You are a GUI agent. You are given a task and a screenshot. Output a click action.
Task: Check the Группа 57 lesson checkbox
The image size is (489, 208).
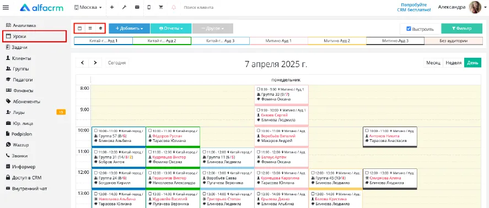(96, 131)
